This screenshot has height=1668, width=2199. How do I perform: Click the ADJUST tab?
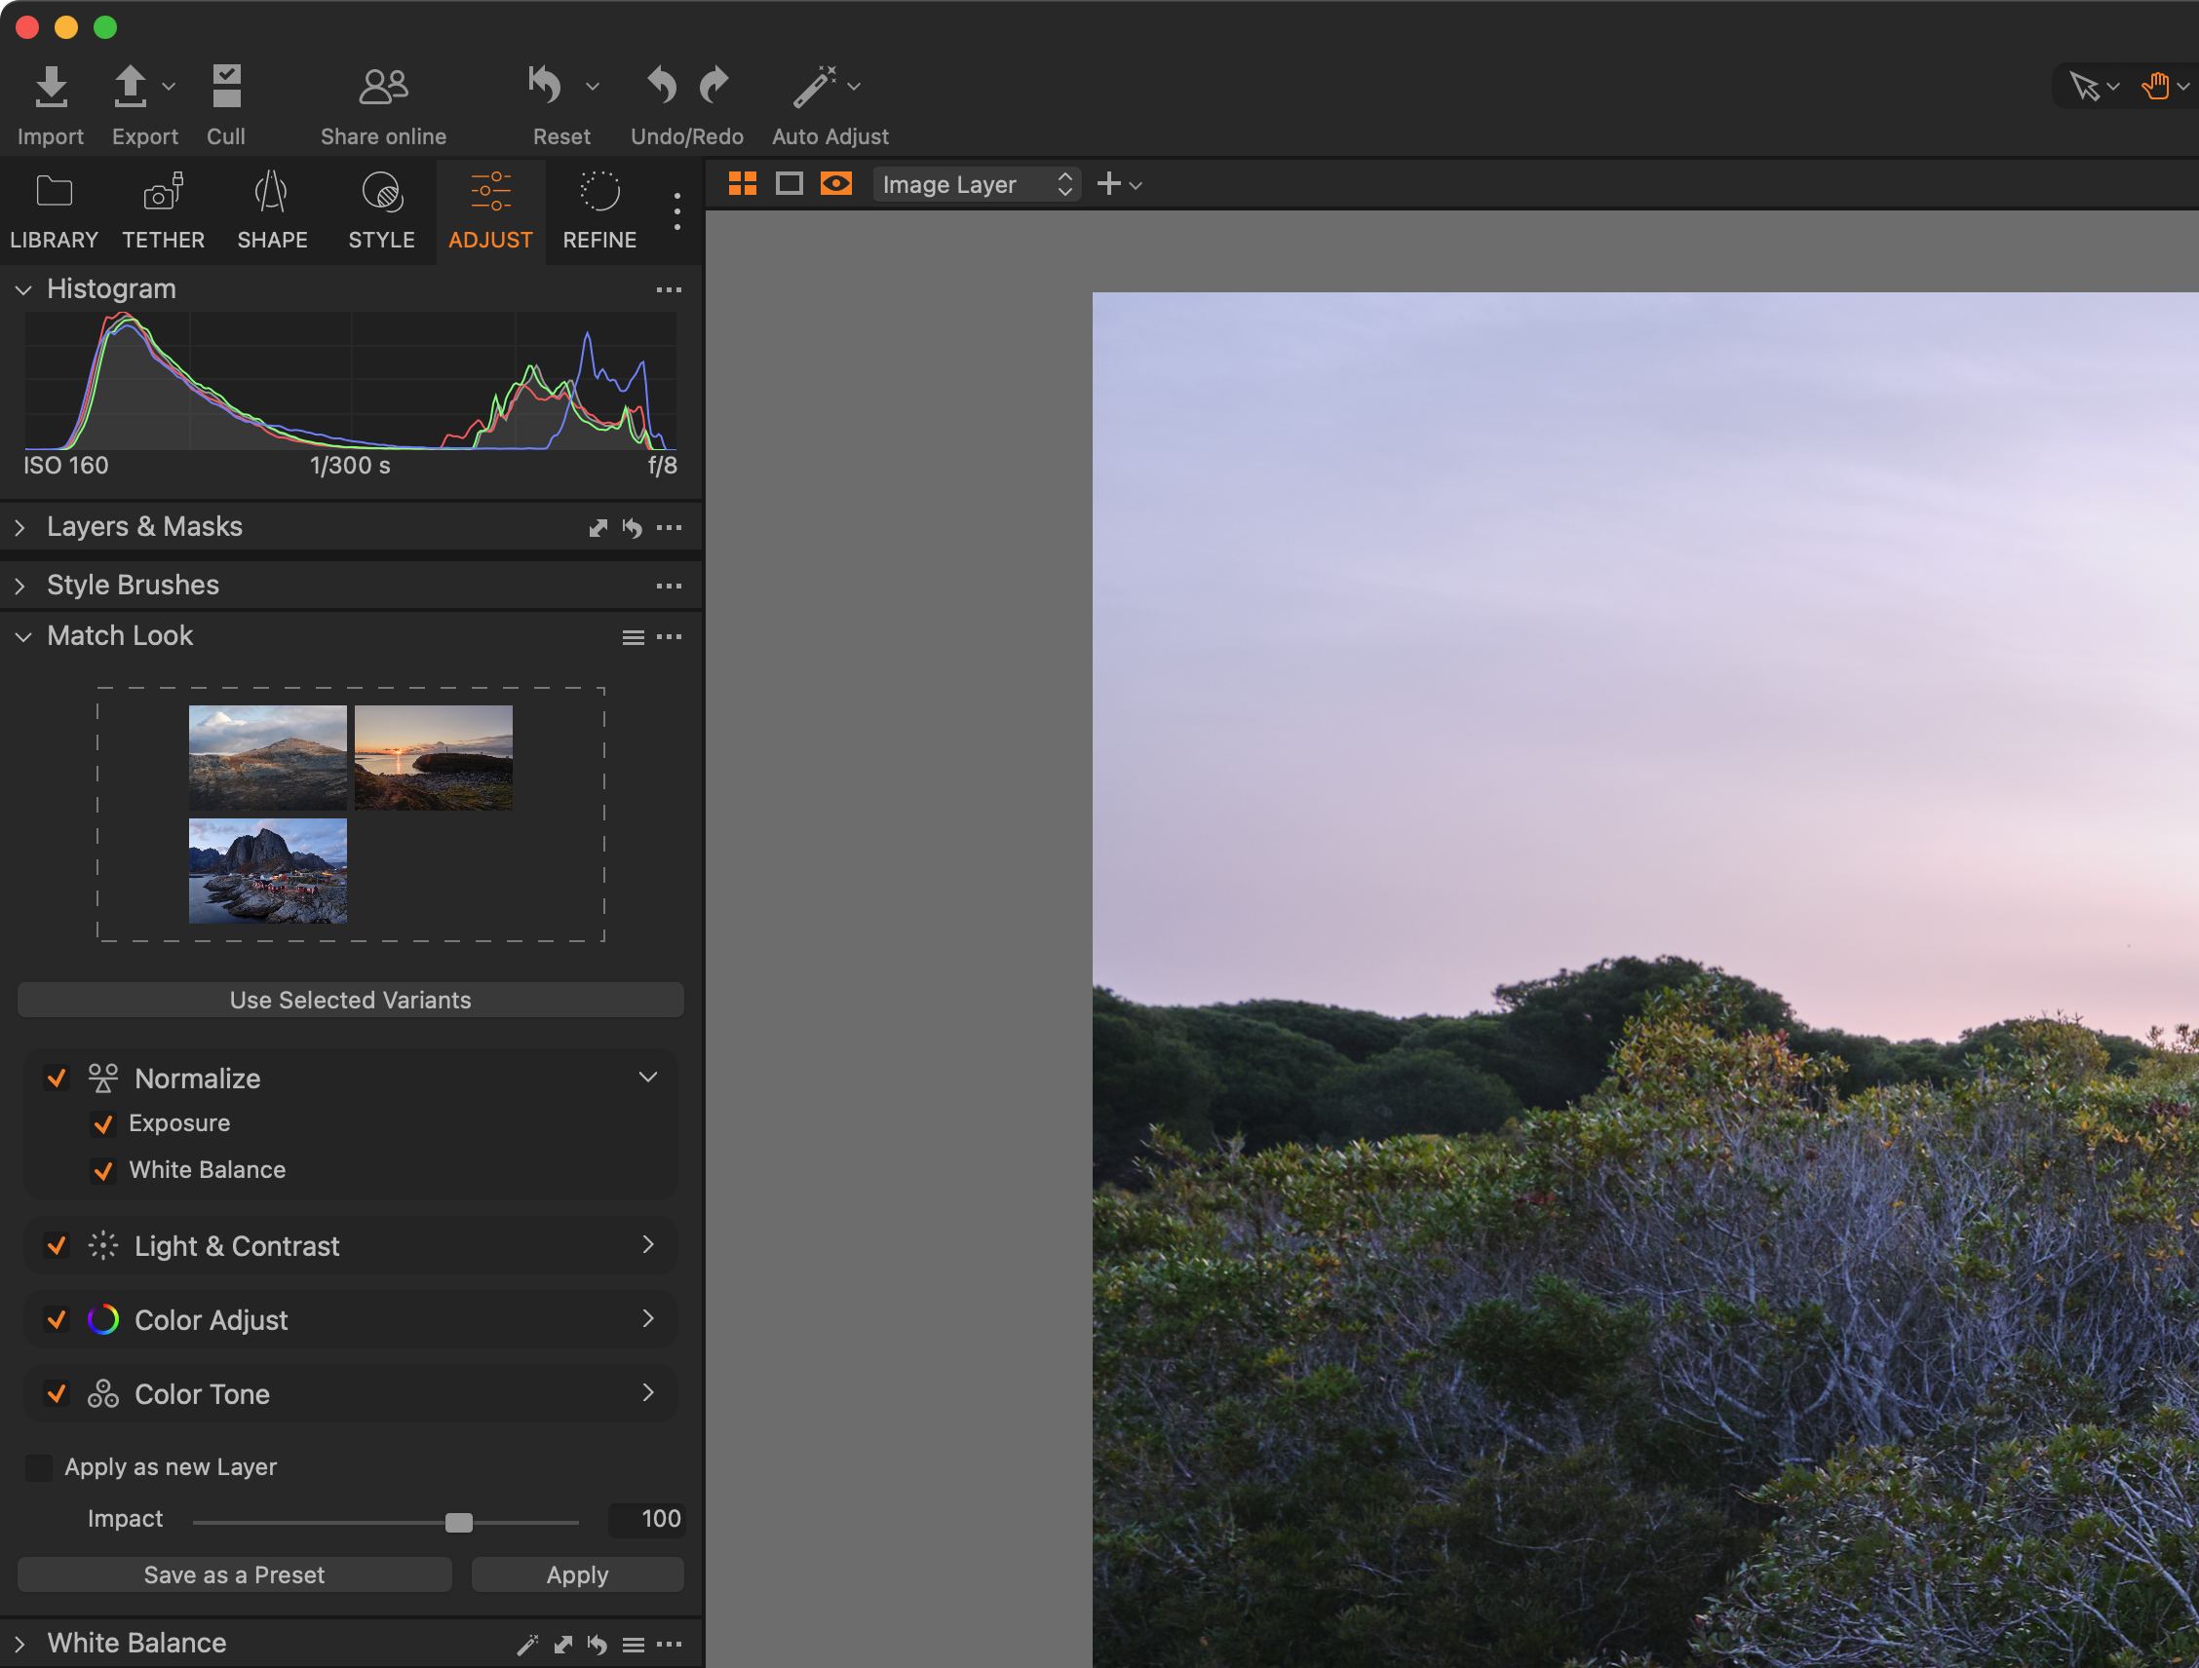(x=490, y=210)
